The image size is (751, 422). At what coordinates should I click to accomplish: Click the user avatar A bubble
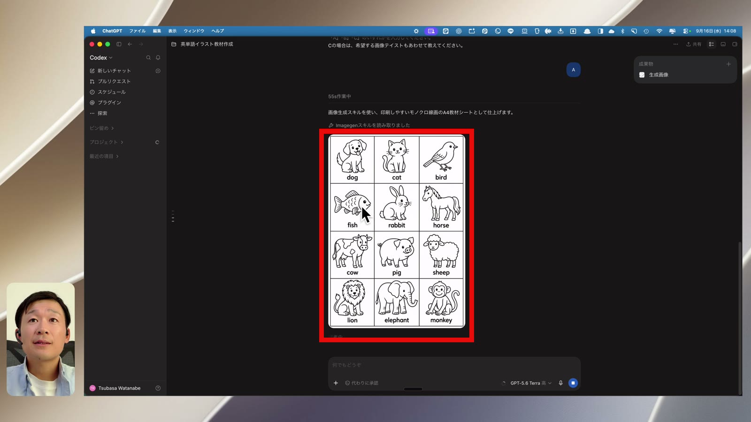coord(573,70)
